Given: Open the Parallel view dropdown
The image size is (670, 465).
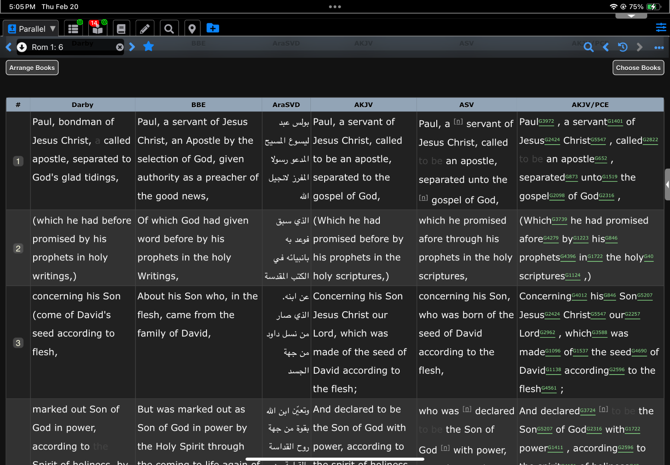Looking at the screenshot, I should [x=31, y=29].
